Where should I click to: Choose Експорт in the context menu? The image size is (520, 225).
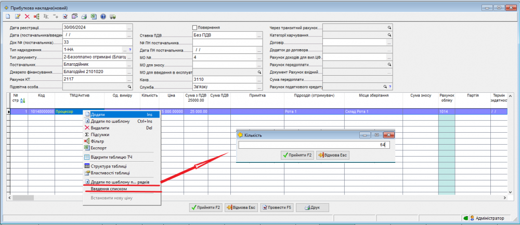coord(98,148)
